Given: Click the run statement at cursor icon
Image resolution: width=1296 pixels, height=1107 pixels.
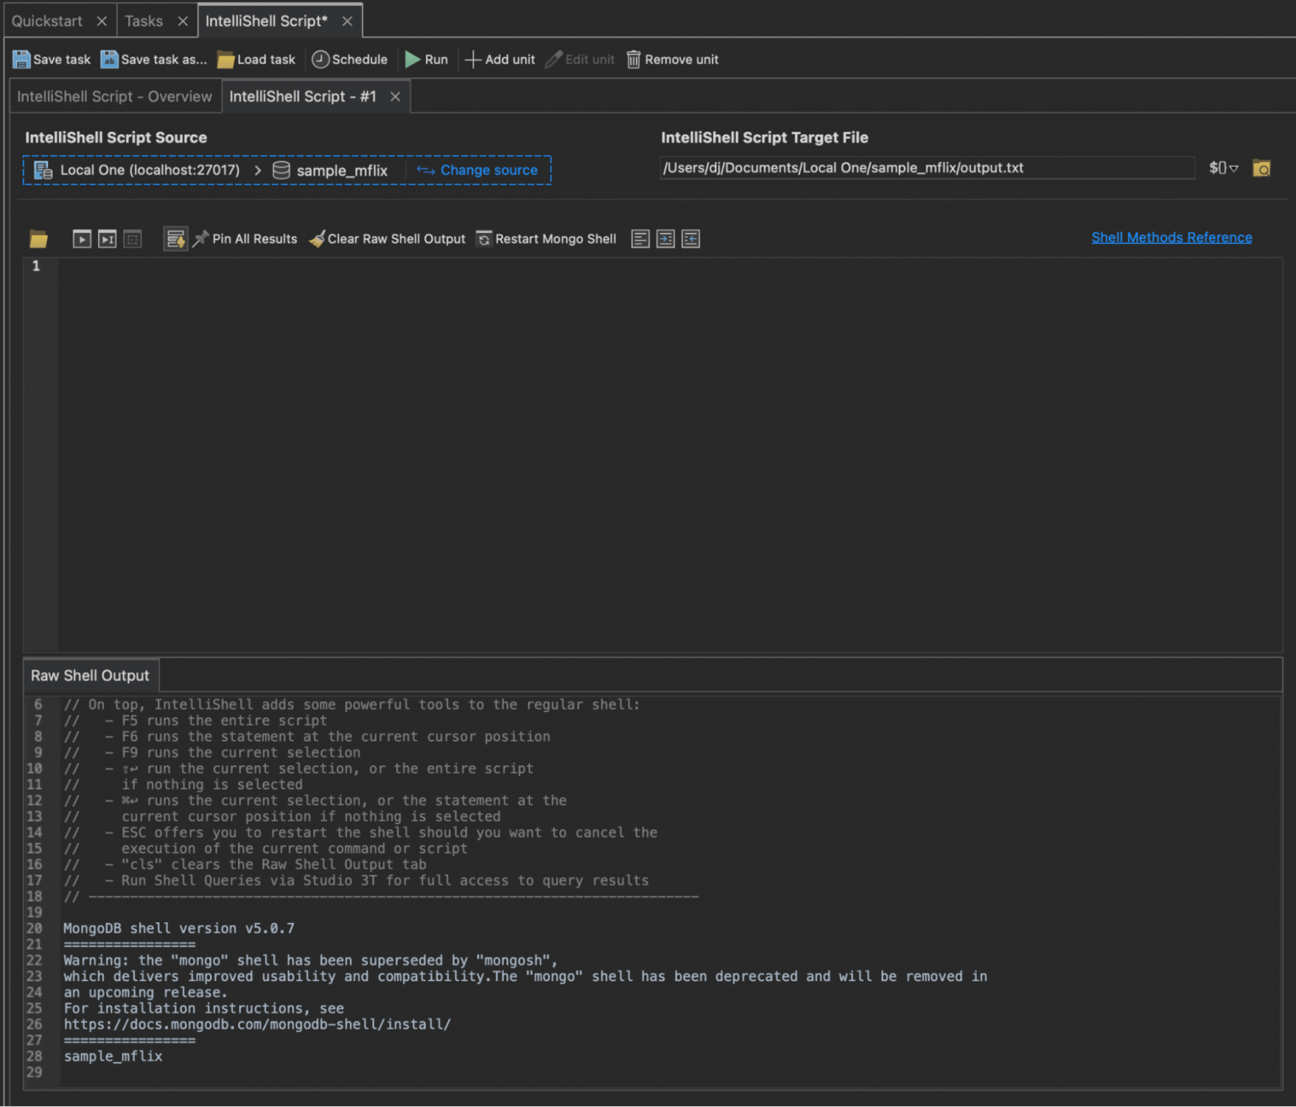Looking at the screenshot, I should 106,239.
